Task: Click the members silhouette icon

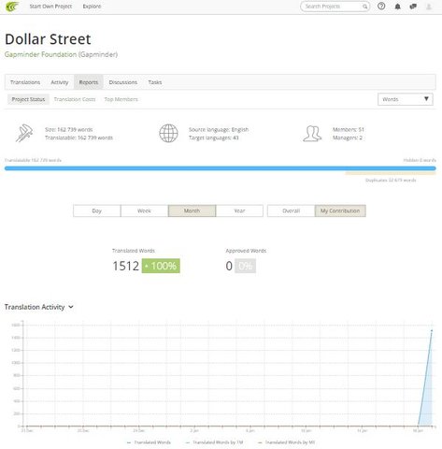Action: point(312,134)
